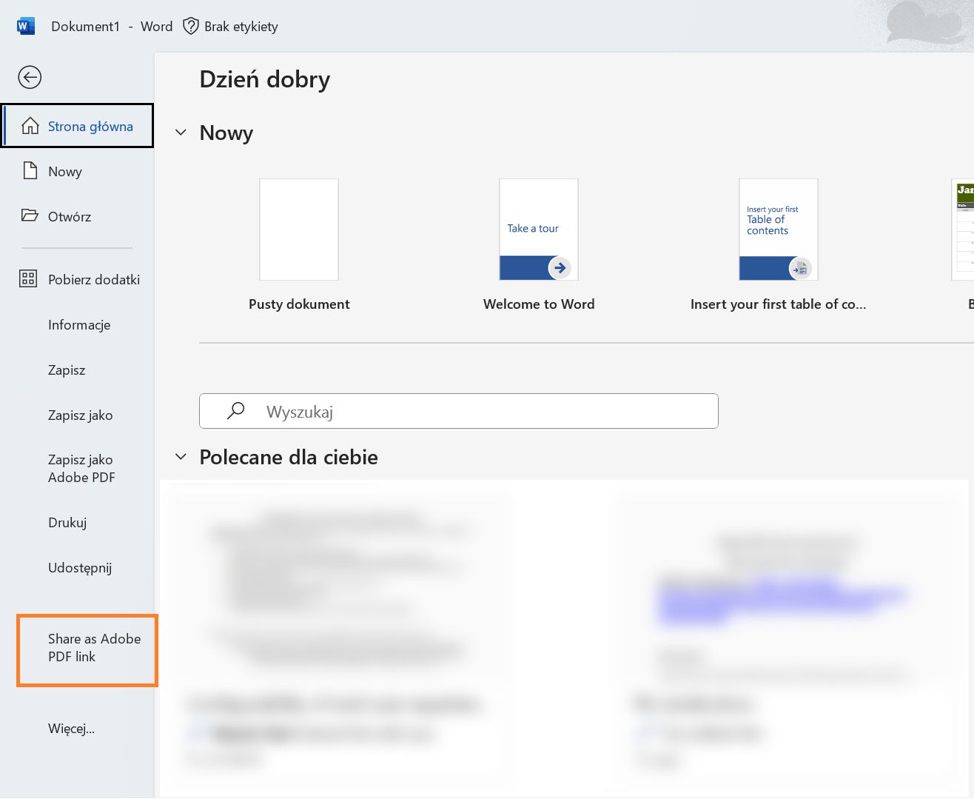Select Zapisz jako Adobe PDF
The image size is (974, 799).
pos(78,469)
